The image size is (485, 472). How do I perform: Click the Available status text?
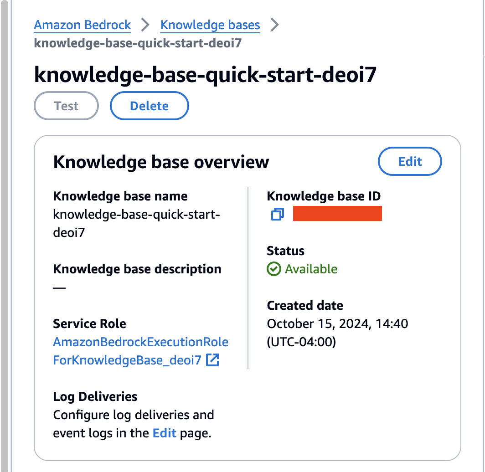tap(311, 269)
